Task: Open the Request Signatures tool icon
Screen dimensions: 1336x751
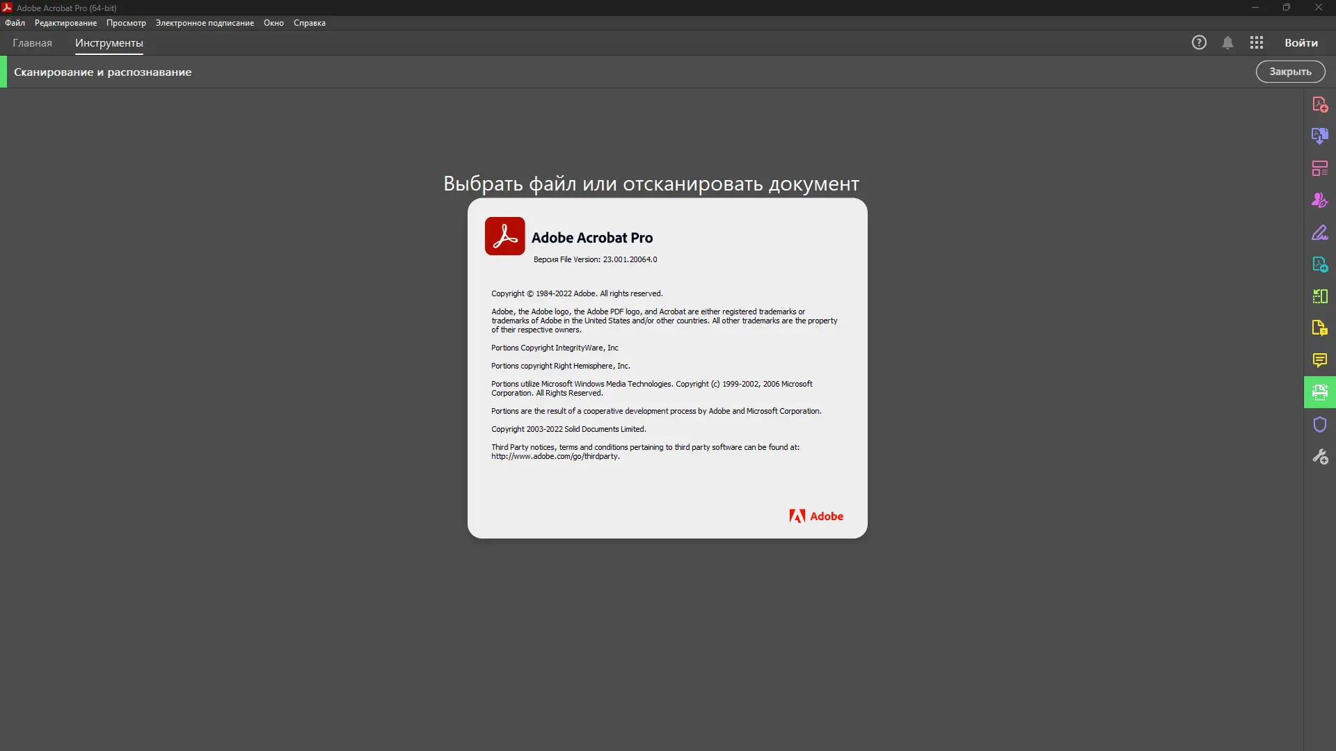Action: click(x=1319, y=200)
